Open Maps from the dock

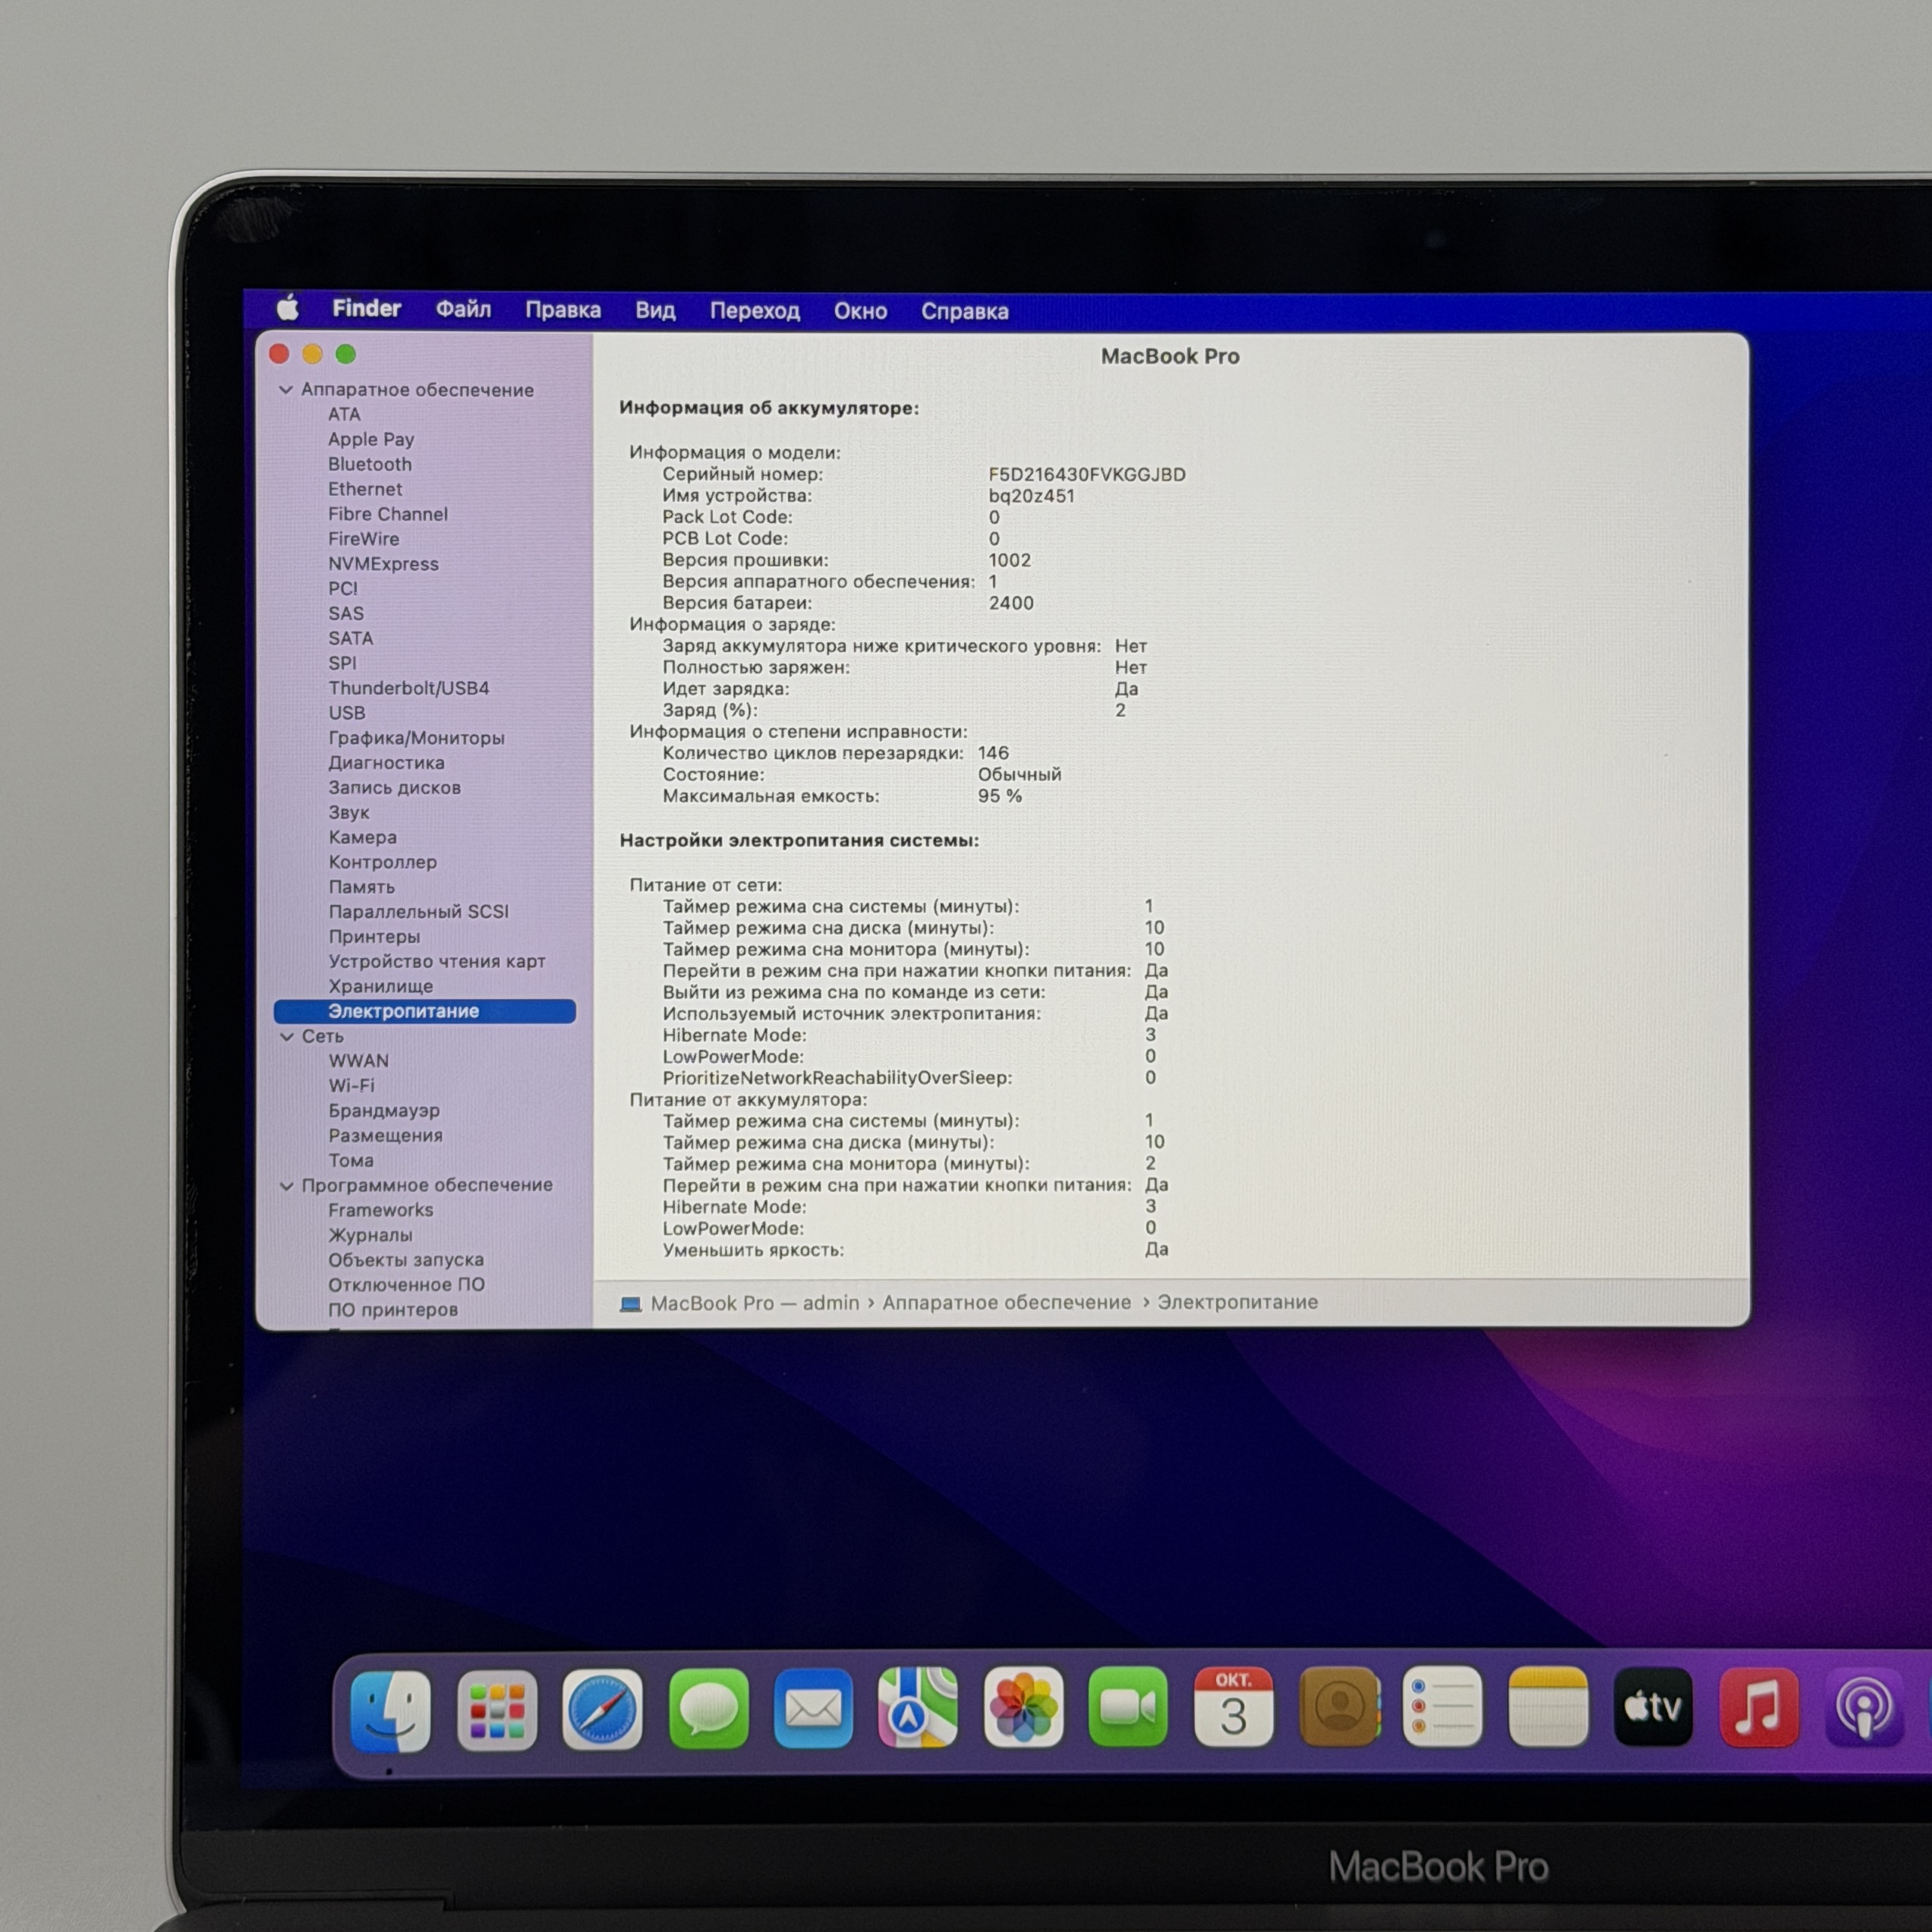[917, 1708]
